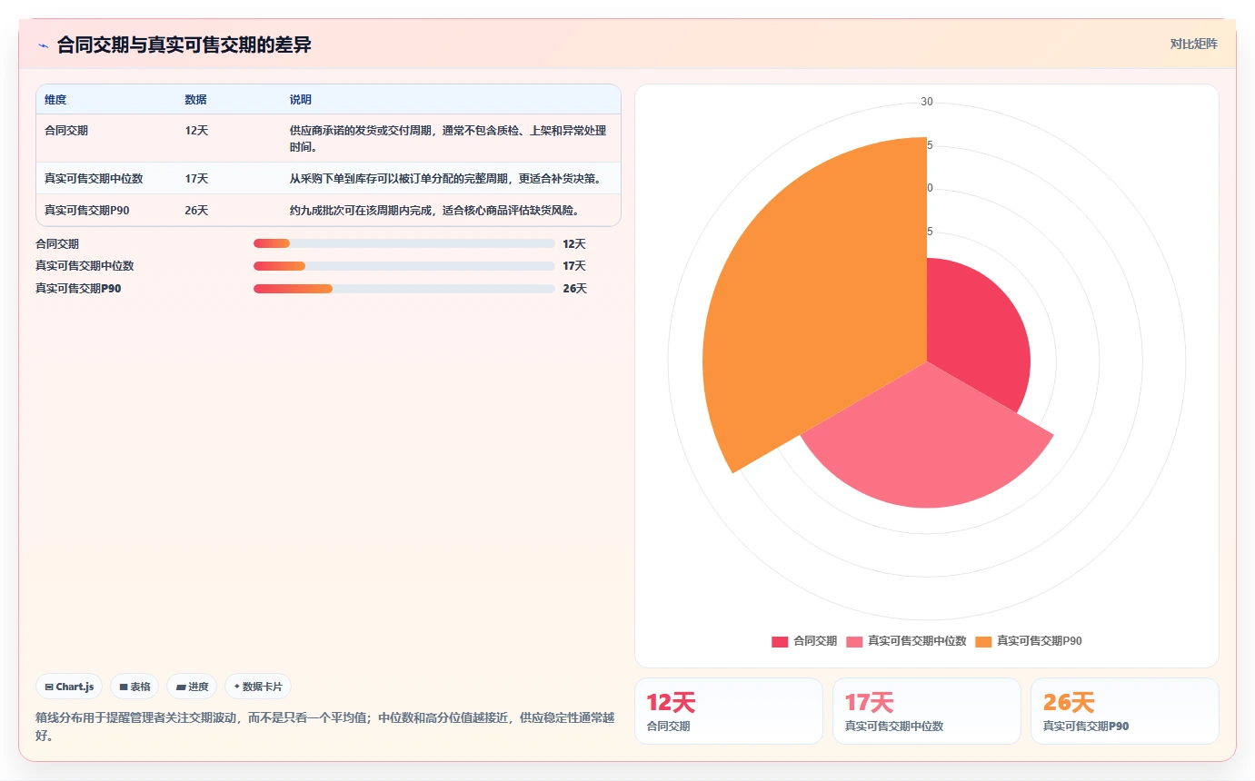Click the 维度 column header
1255x781 pixels.
pyautogui.click(x=55, y=100)
